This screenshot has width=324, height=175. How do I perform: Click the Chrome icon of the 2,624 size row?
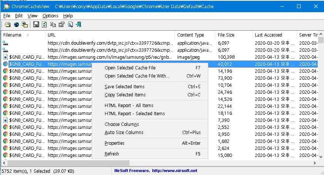pyautogui.click(x=6, y=148)
